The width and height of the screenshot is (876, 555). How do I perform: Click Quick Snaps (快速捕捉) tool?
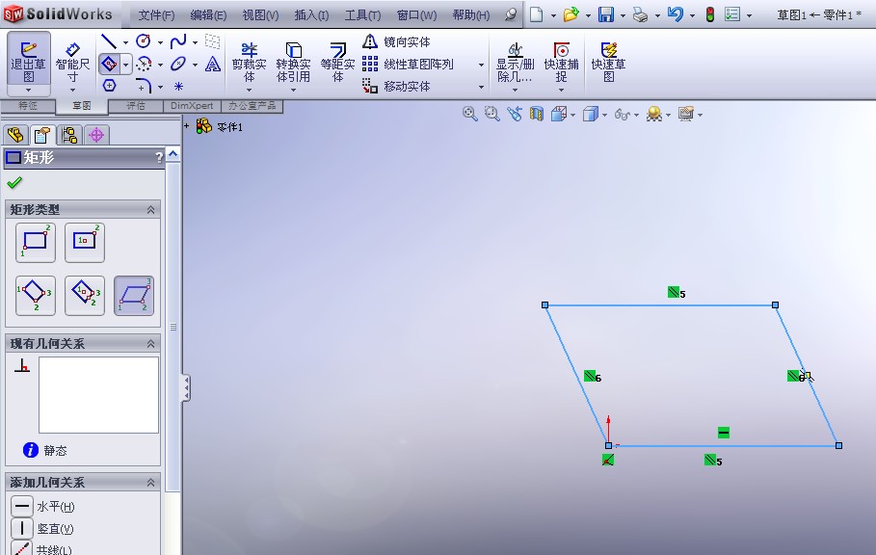coord(562,63)
